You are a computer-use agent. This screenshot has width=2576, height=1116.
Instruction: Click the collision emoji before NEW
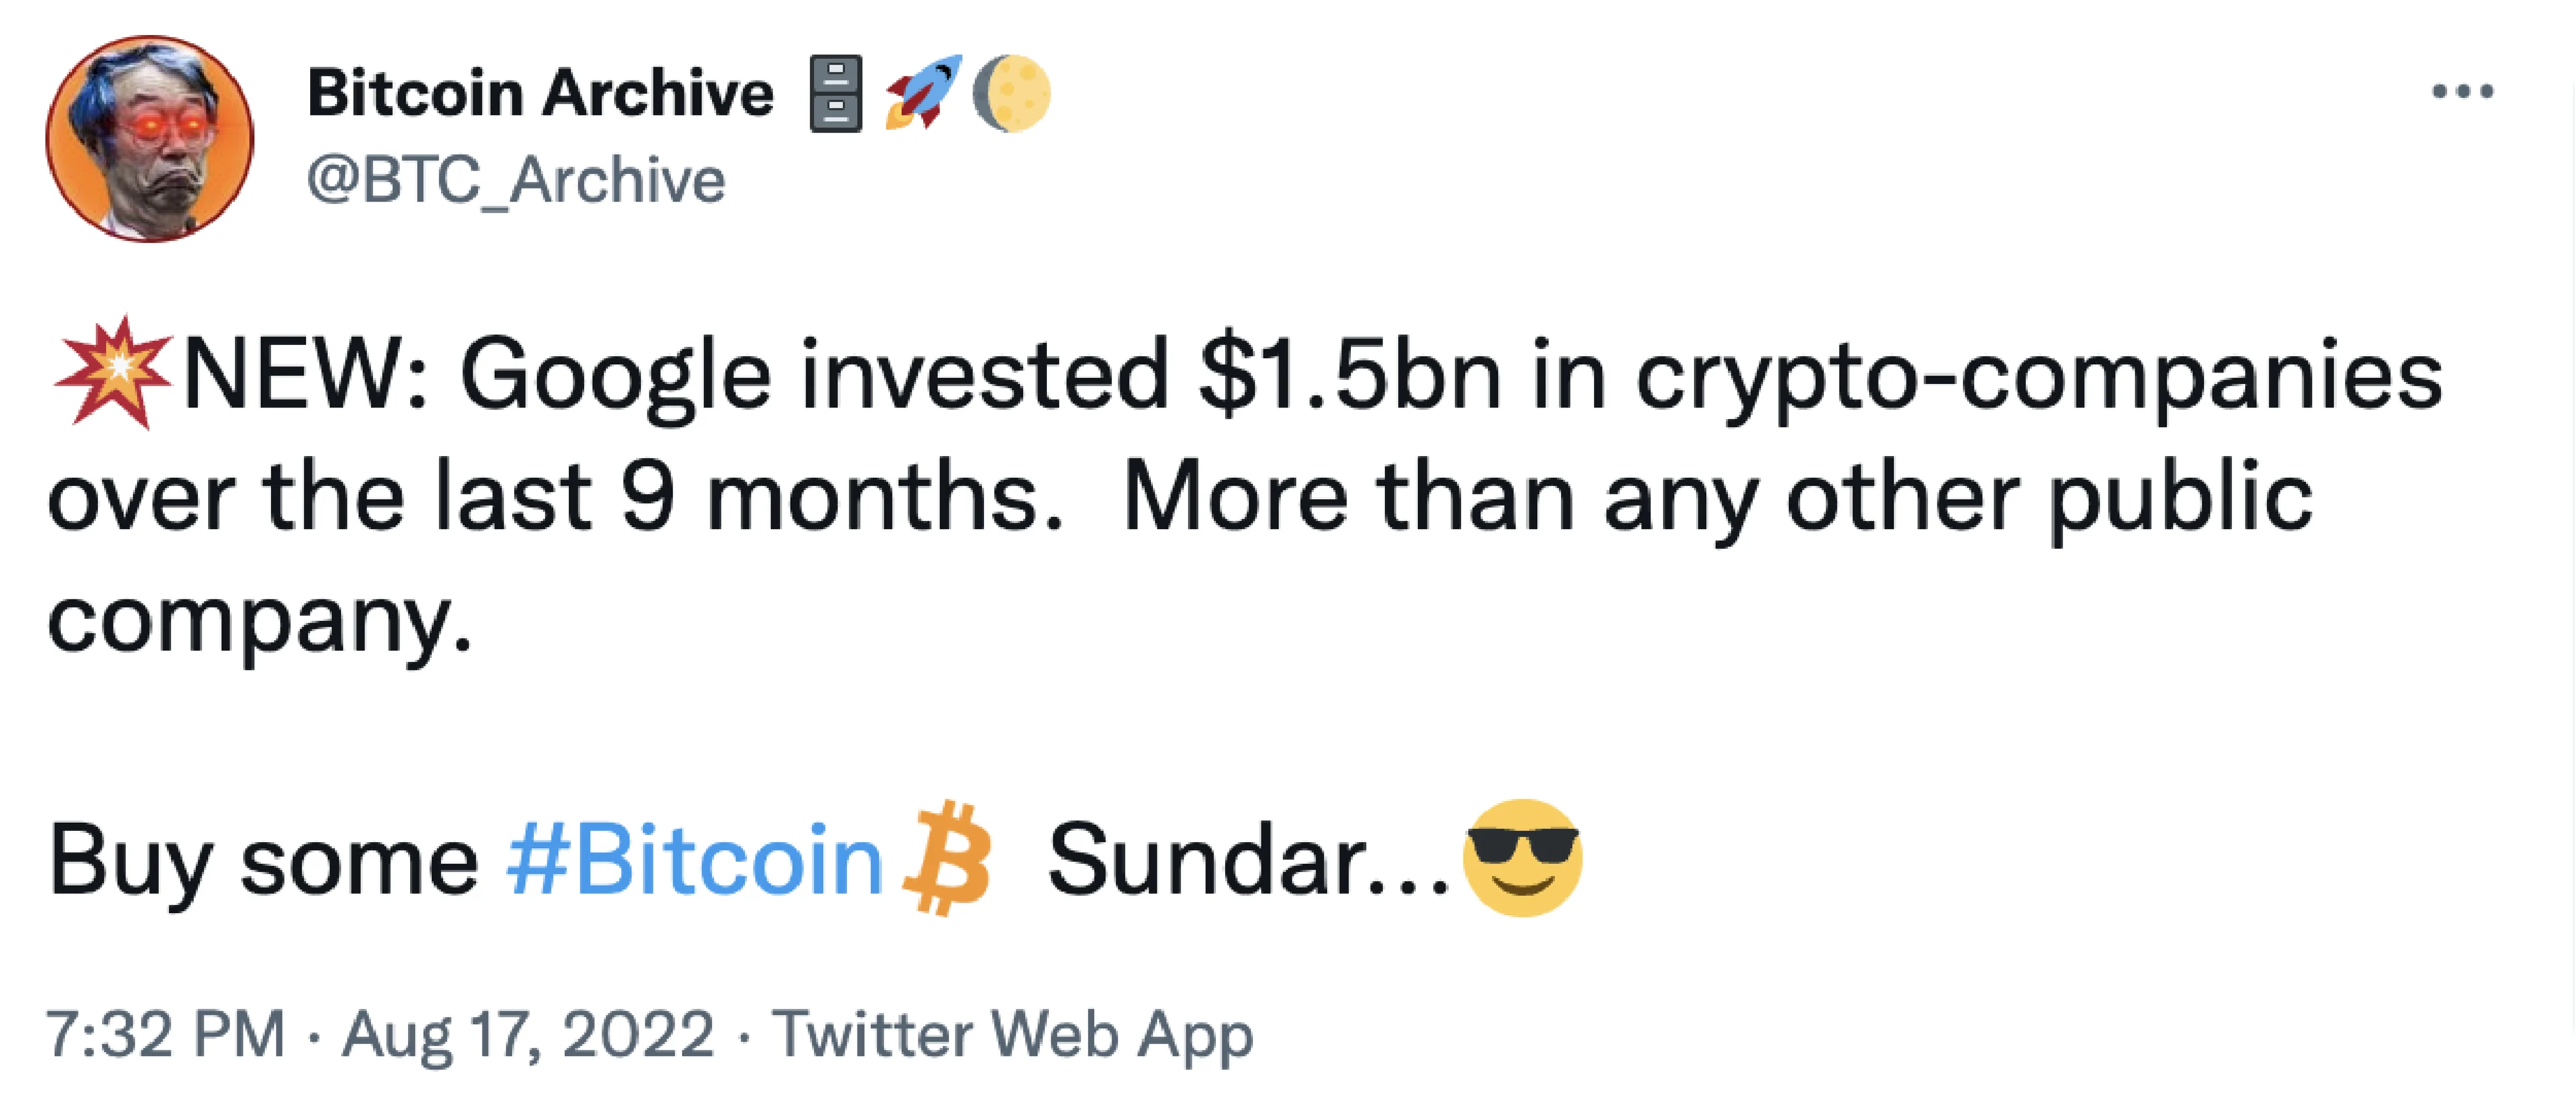[x=113, y=373]
